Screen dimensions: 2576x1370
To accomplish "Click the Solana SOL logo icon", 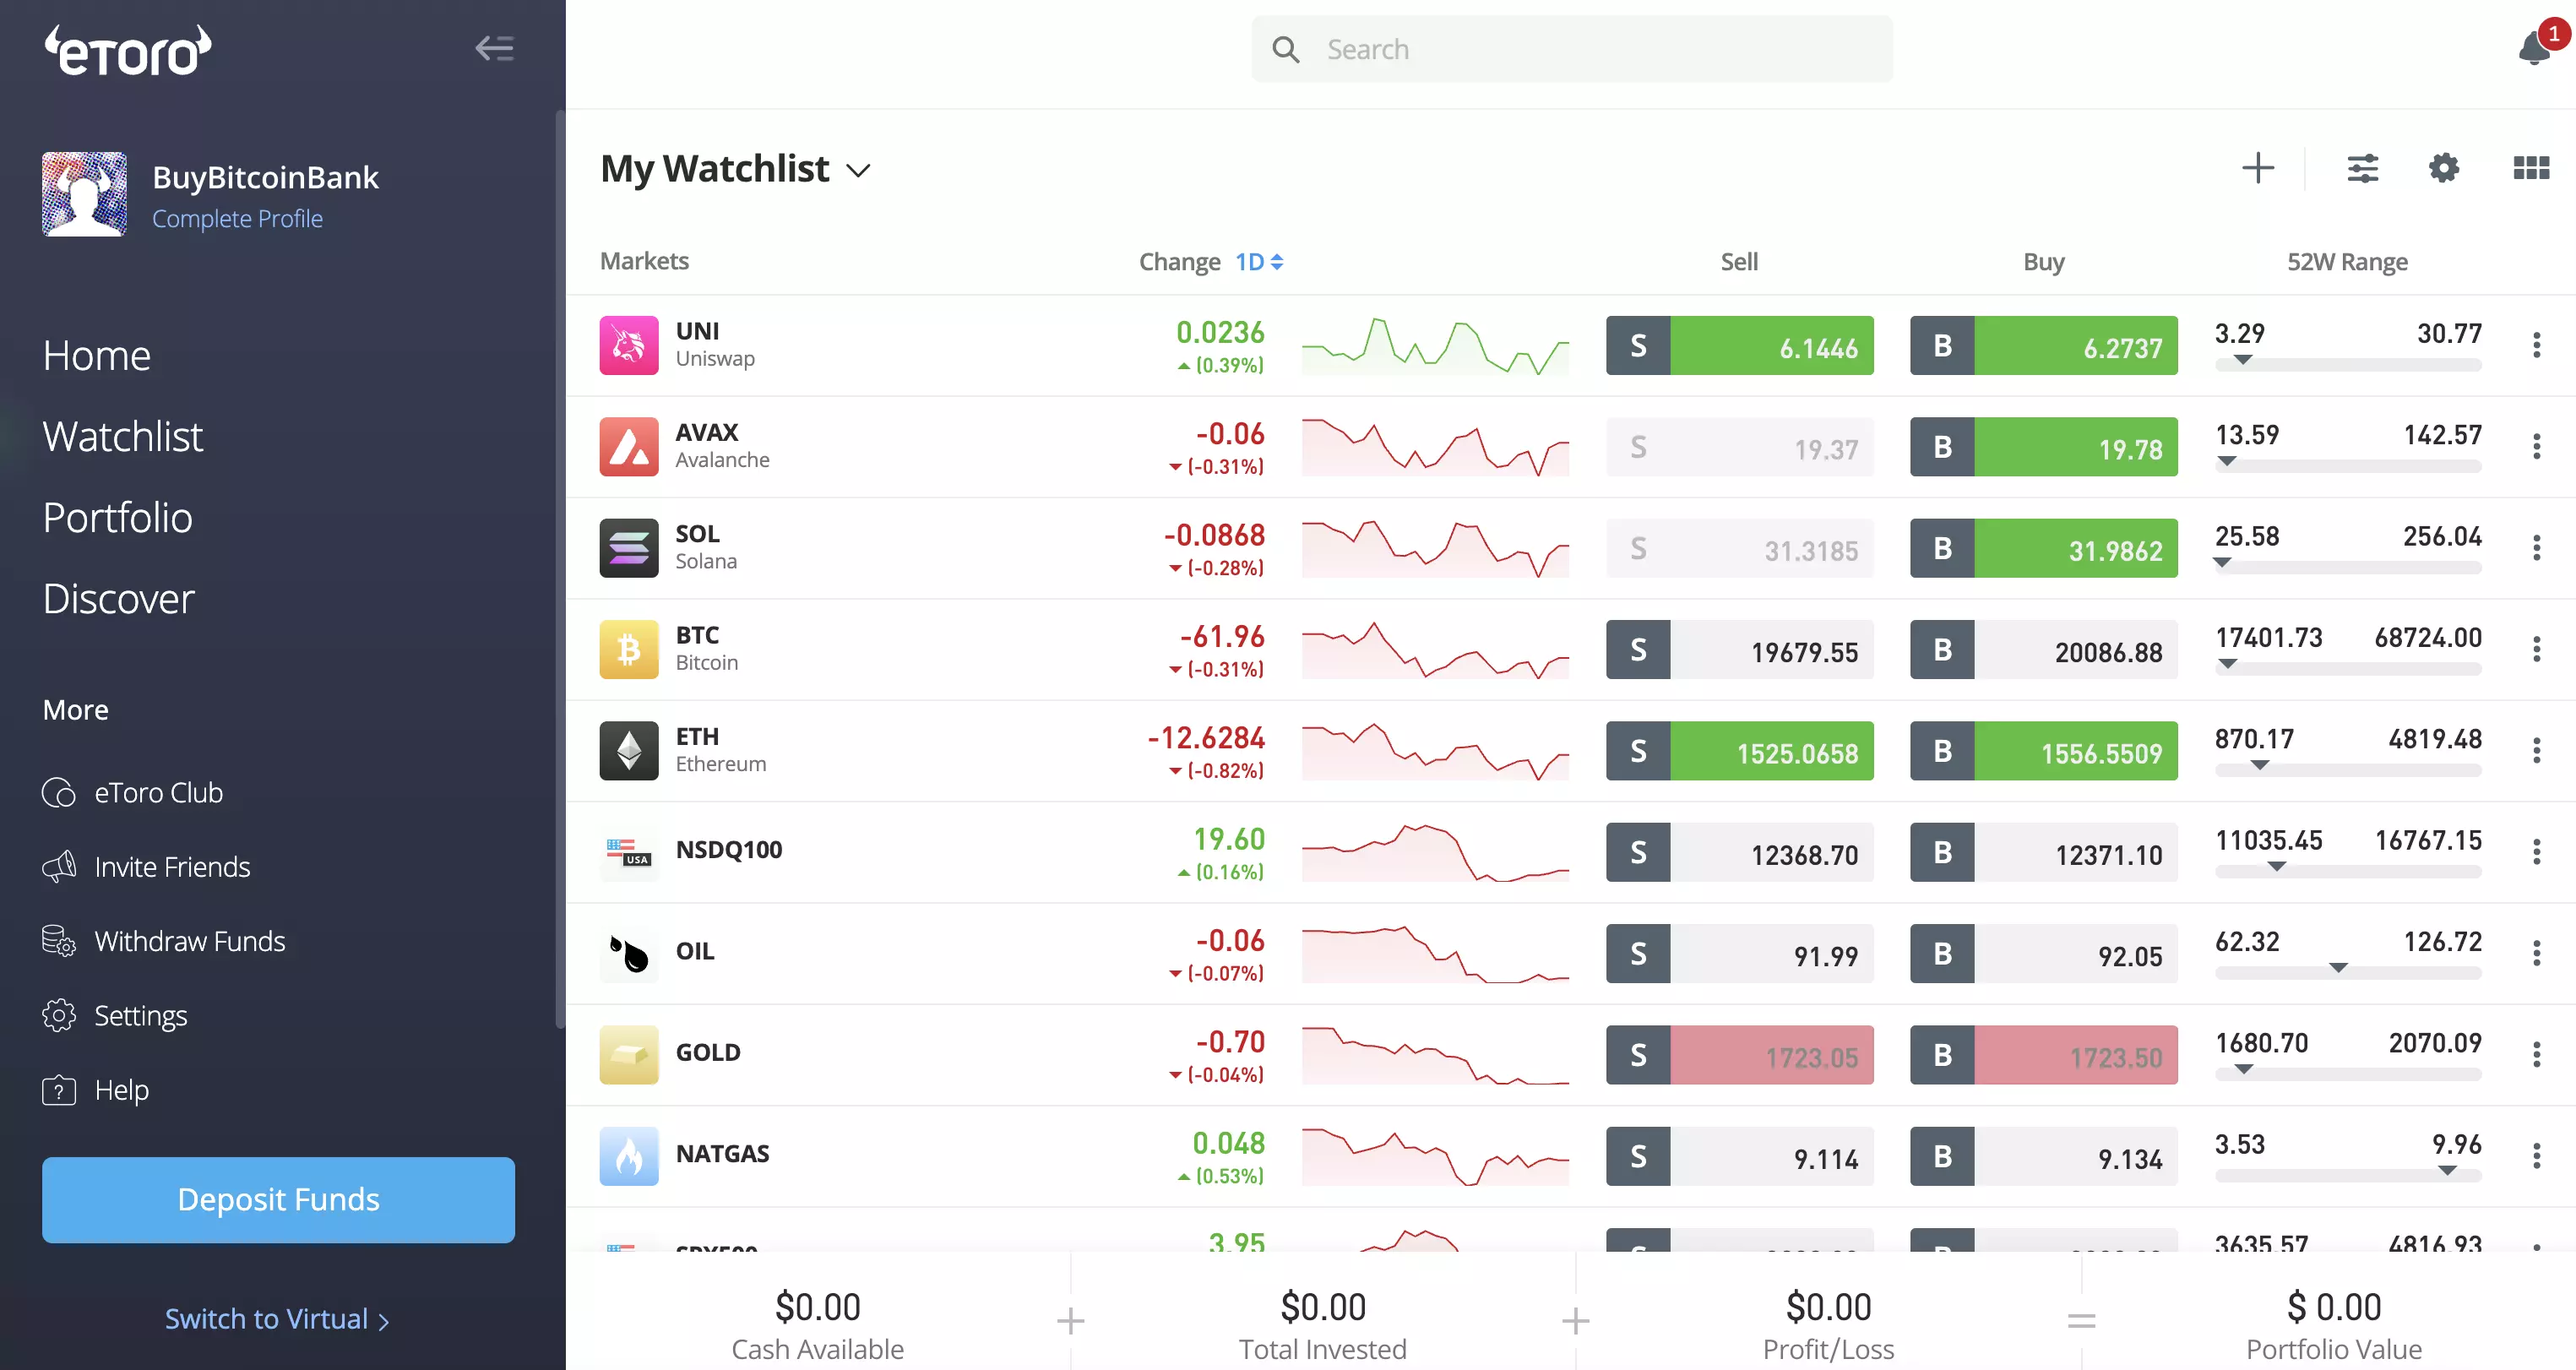I will pos(629,548).
